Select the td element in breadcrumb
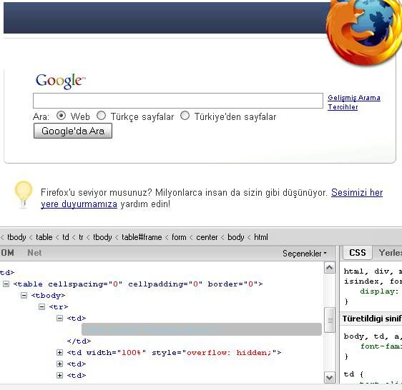Image resolution: width=402 pixels, height=390 pixels. coord(66,237)
